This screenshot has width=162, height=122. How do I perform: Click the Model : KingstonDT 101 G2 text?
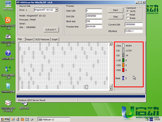click(x=32, y=16)
